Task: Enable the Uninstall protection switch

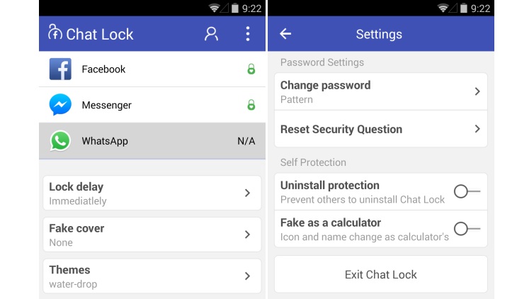Action: click(x=467, y=191)
